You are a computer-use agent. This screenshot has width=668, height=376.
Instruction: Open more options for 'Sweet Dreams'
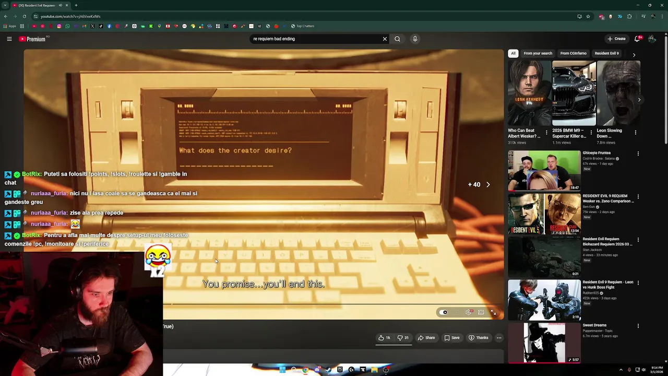pos(638,326)
